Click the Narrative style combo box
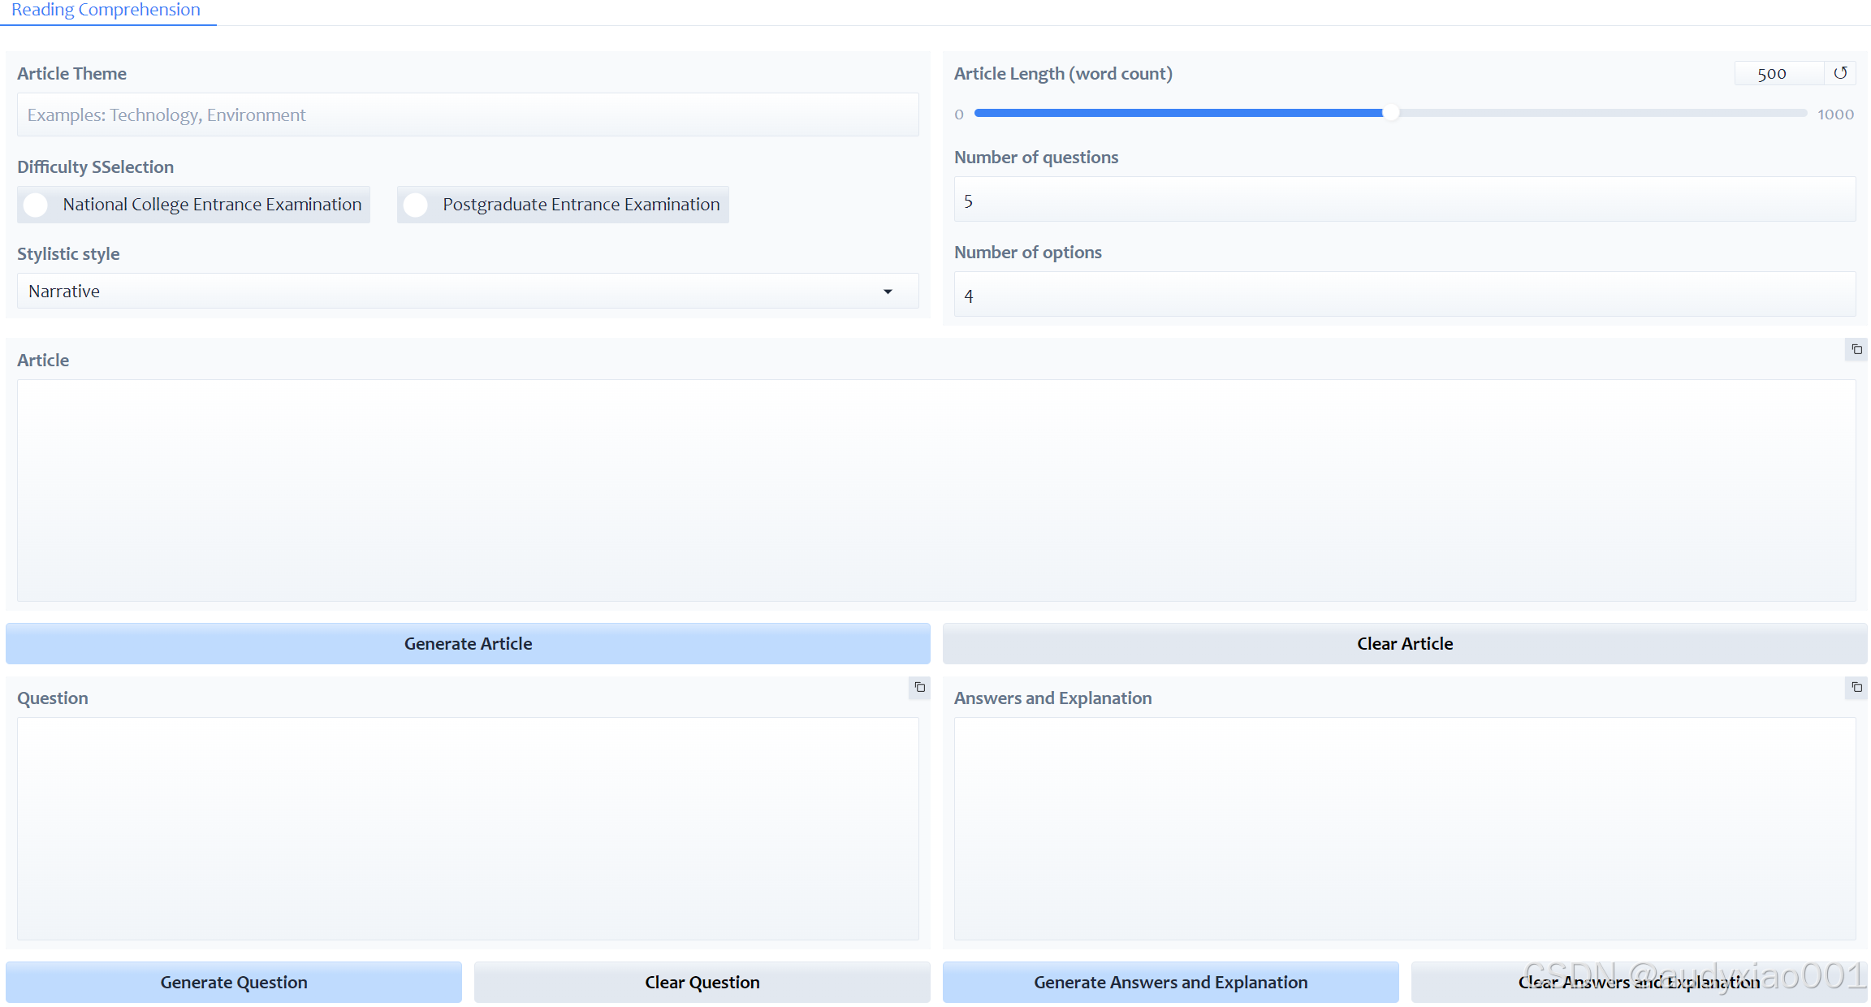 [455, 292]
